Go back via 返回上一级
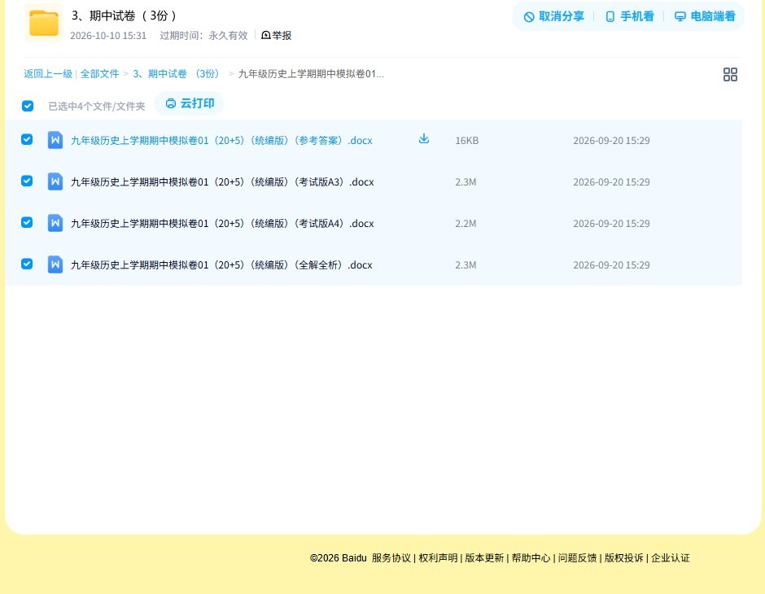The image size is (765, 594). [x=48, y=74]
